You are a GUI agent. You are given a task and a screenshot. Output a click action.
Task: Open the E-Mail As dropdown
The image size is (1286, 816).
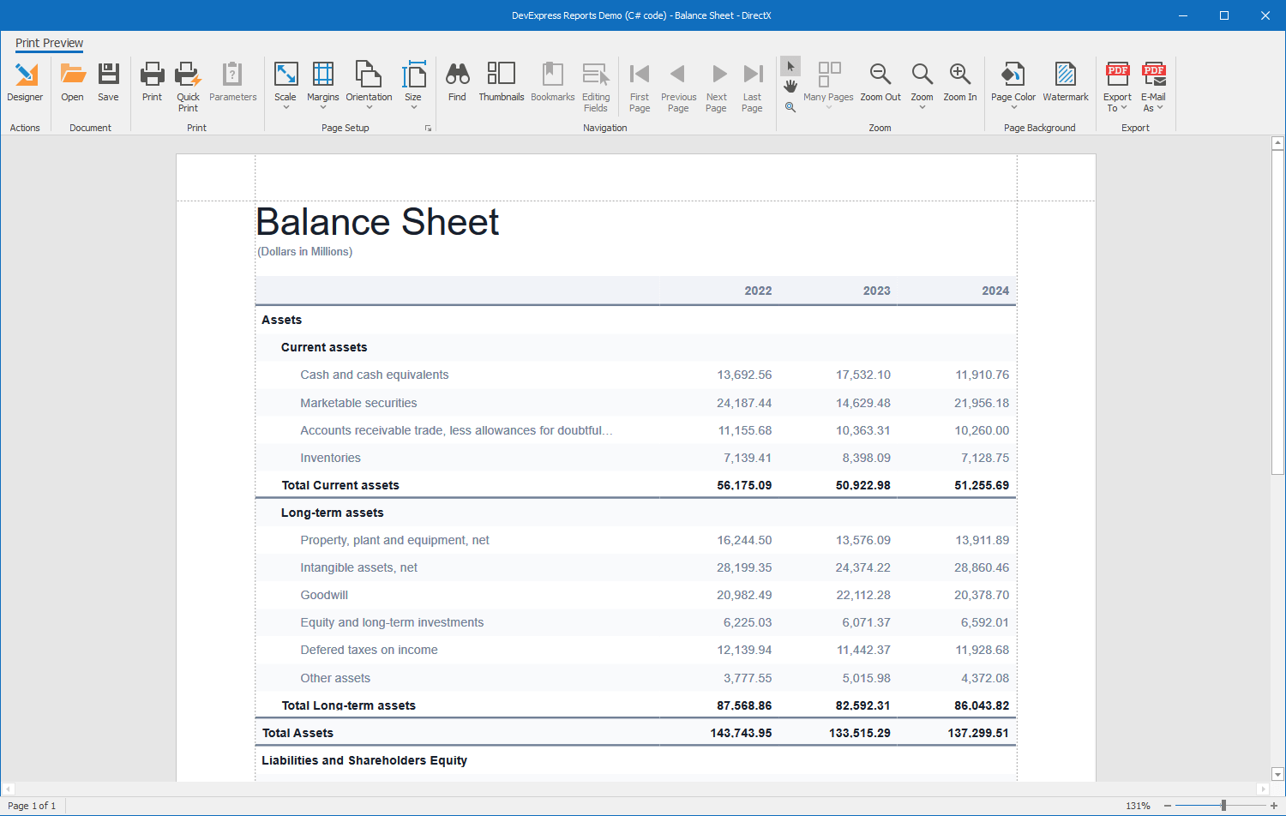tap(1153, 86)
